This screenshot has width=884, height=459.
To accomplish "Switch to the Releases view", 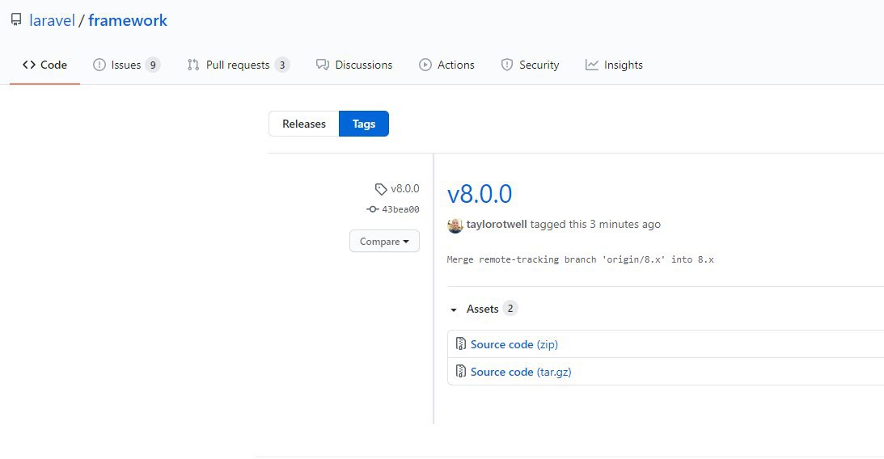I will pyautogui.click(x=304, y=124).
